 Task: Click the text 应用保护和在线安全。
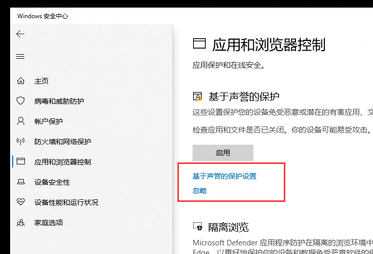[x=229, y=65]
